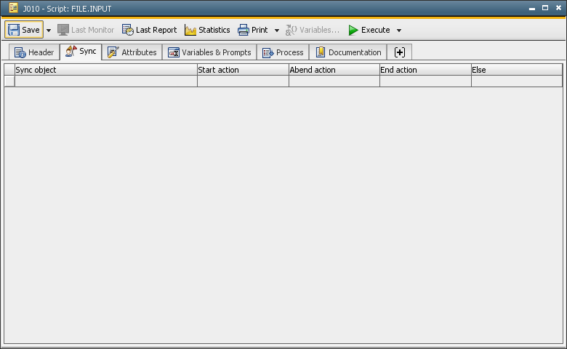Click the add tab [+] icon

pyautogui.click(x=400, y=52)
